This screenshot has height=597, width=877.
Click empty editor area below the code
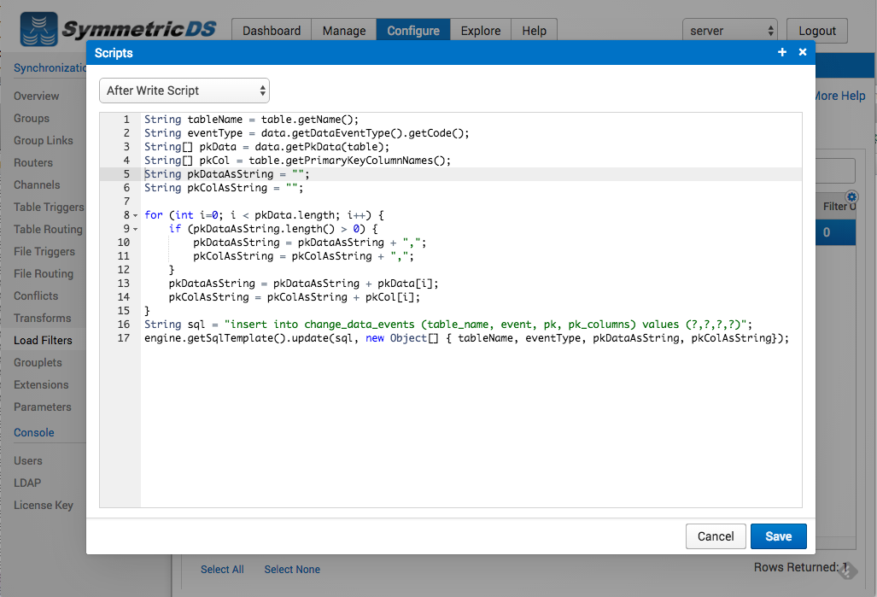(471, 425)
